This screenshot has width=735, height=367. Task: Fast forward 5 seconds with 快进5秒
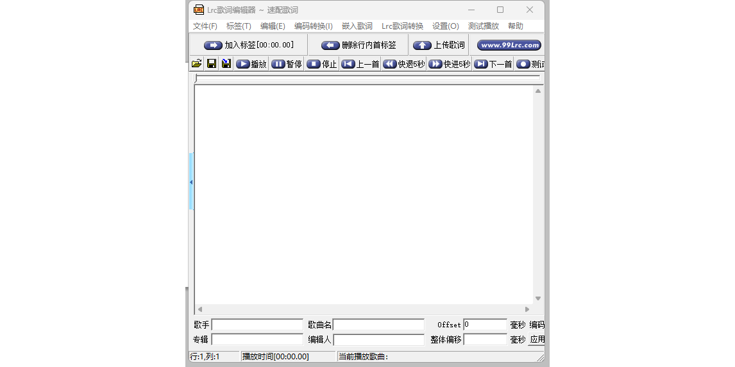pos(450,64)
